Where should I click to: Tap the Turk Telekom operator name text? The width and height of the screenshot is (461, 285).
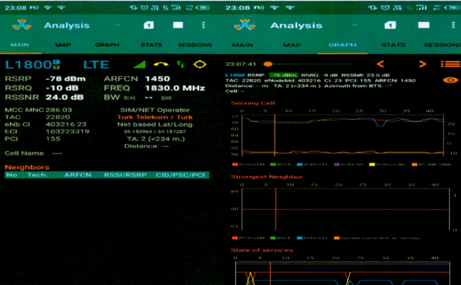pos(155,117)
